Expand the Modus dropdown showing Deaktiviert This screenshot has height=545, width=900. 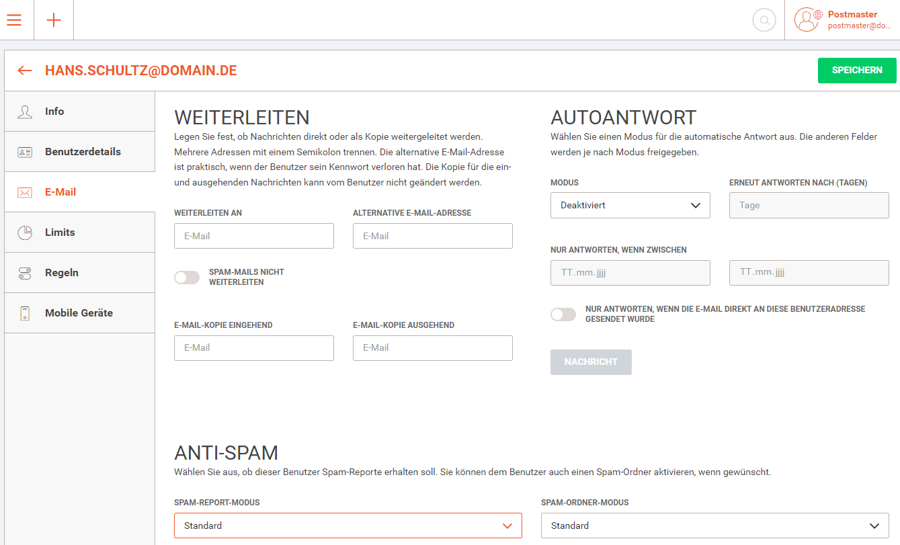pyautogui.click(x=630, y=206)
